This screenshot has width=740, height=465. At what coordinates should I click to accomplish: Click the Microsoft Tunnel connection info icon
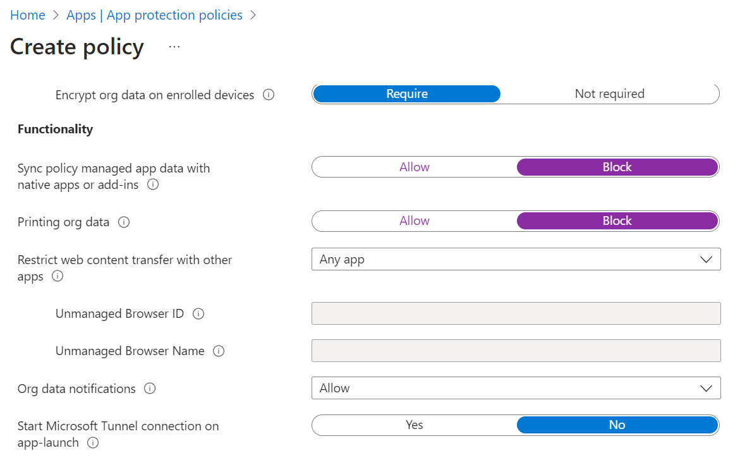click(x=92, y=443)
